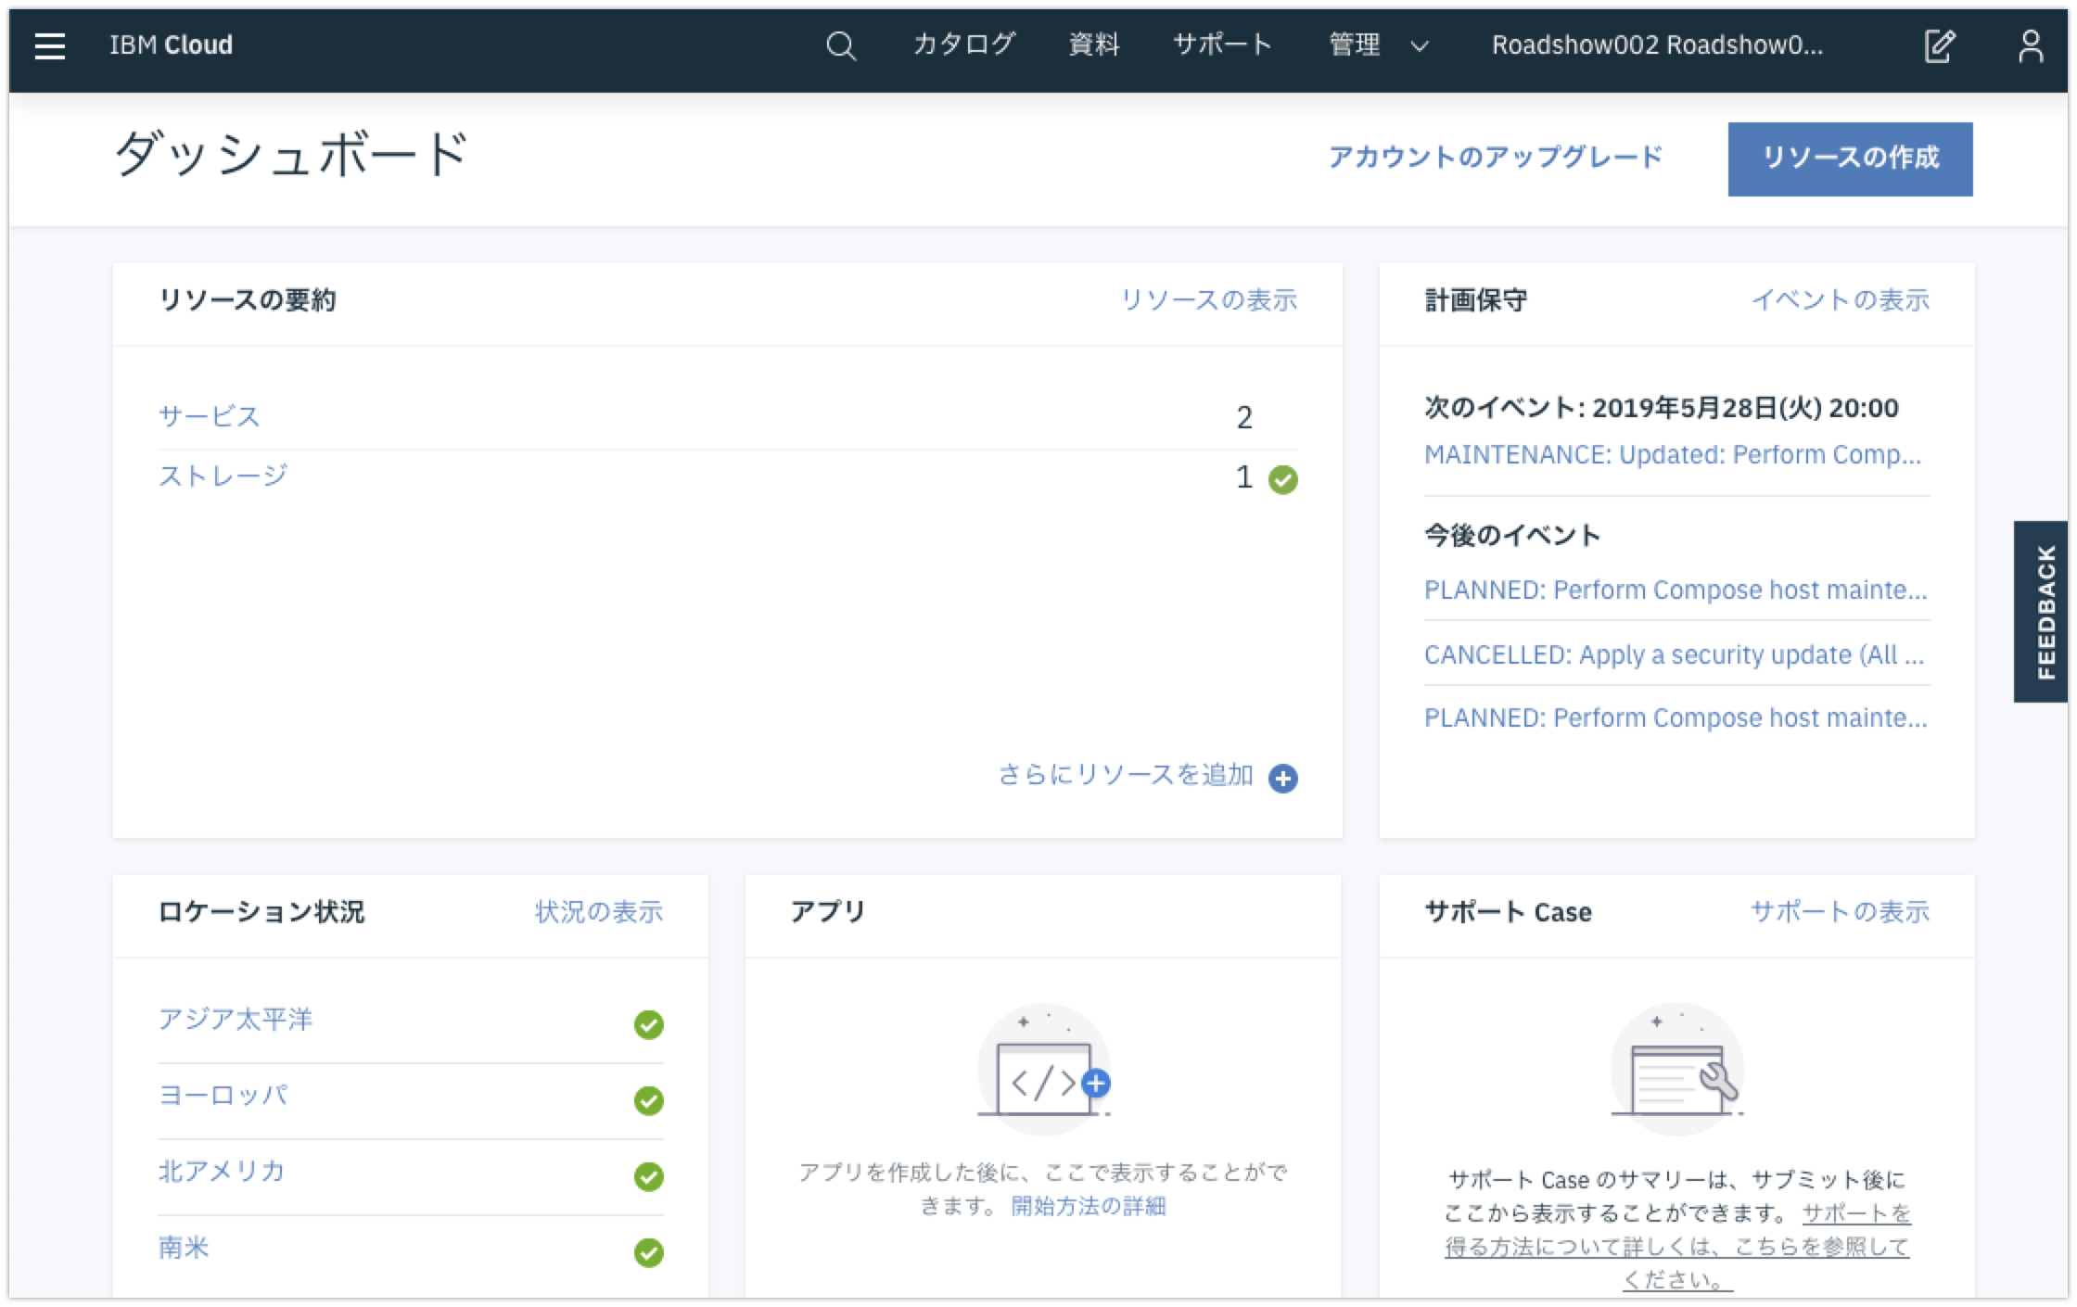Click 状況の表示 link

[599, 911]
